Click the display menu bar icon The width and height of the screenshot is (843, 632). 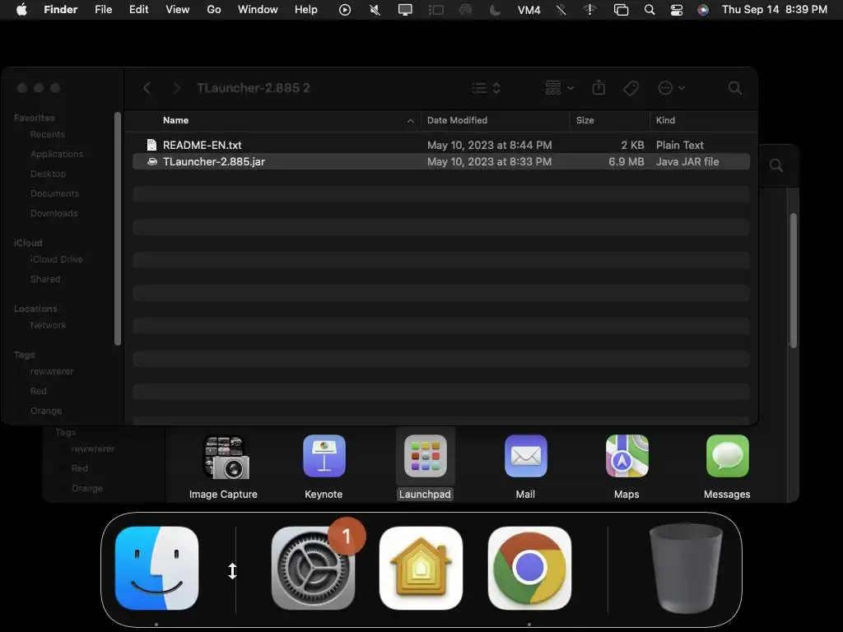405,10
